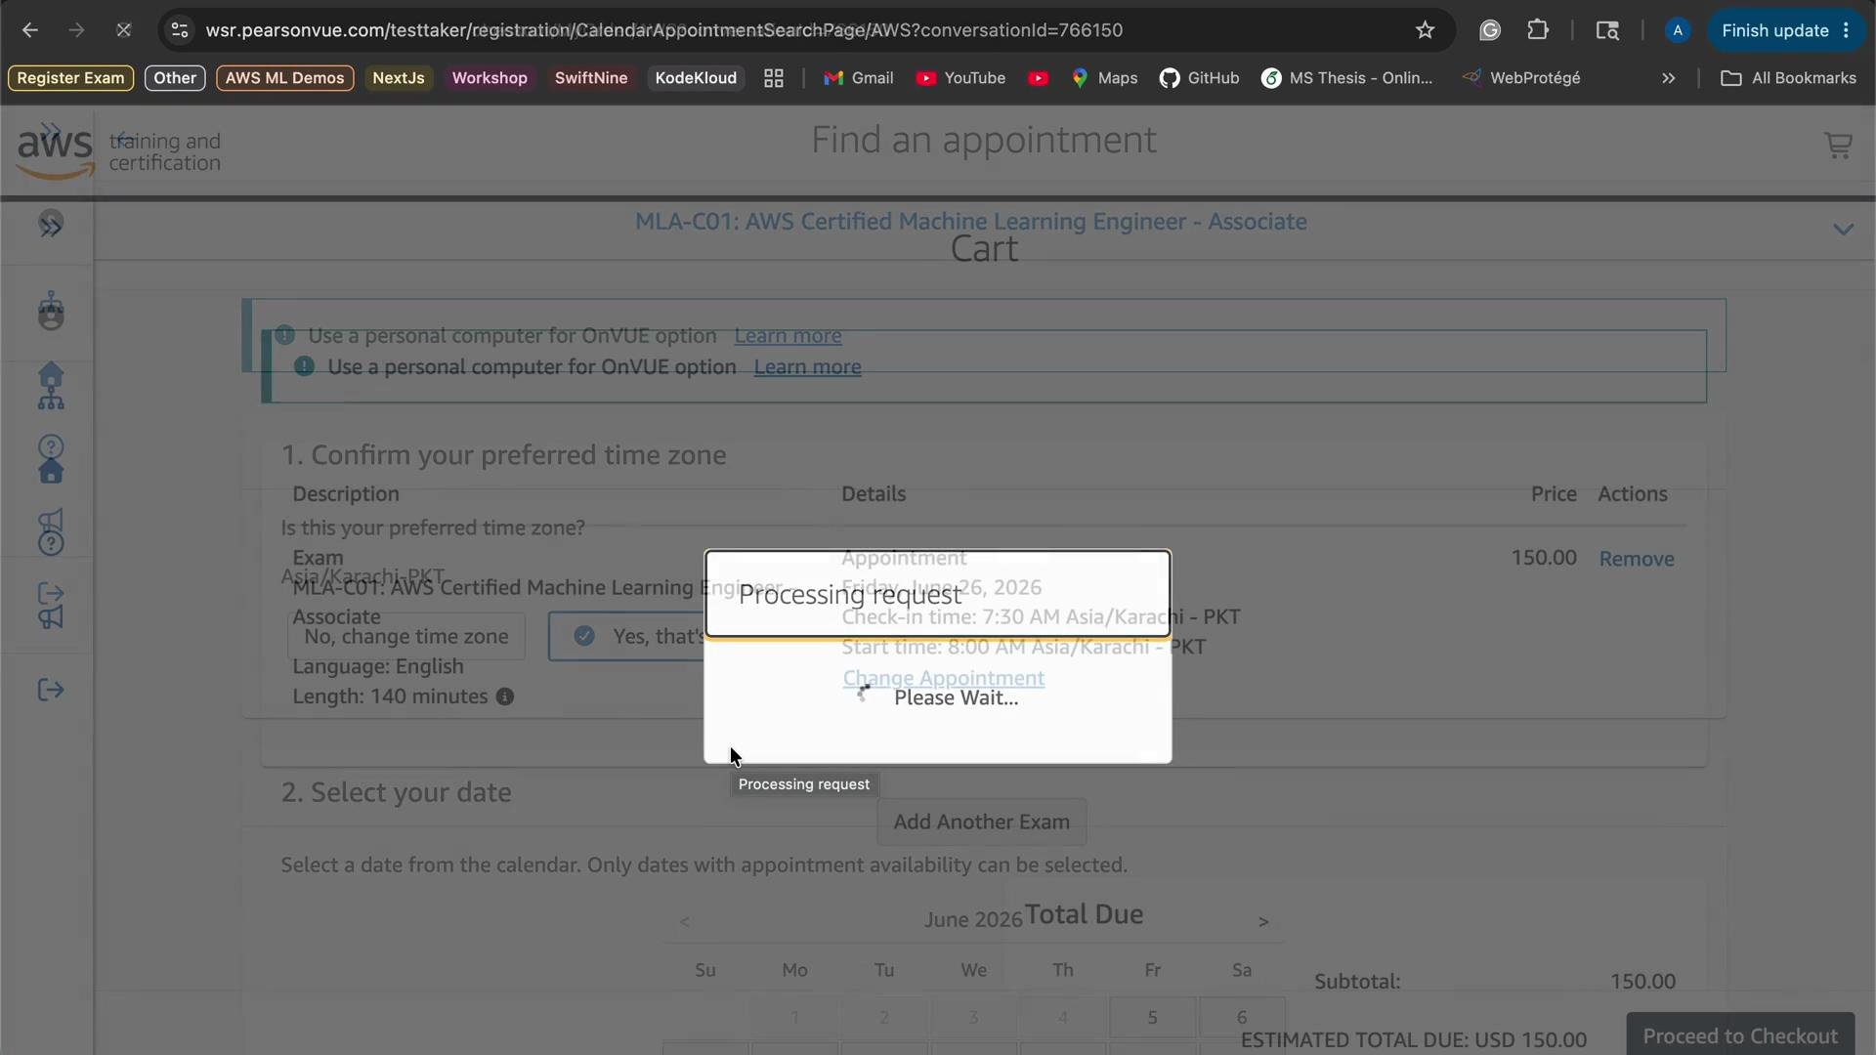Select June 5 on the calendar
Viewport: 1876px width, 1055px height.
pyautogui.click(x=1153, y=1018)
